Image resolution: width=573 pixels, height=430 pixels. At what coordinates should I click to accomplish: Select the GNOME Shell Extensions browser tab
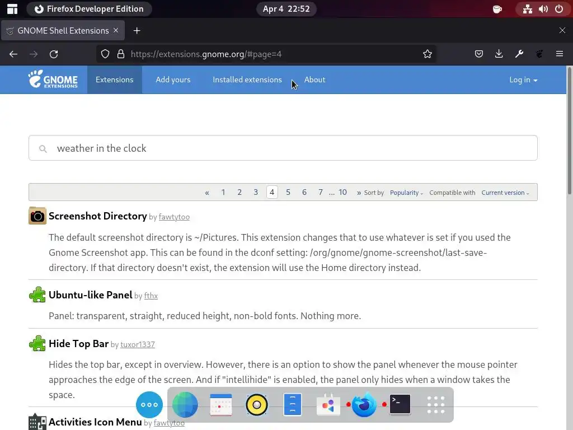click(63, 31)
